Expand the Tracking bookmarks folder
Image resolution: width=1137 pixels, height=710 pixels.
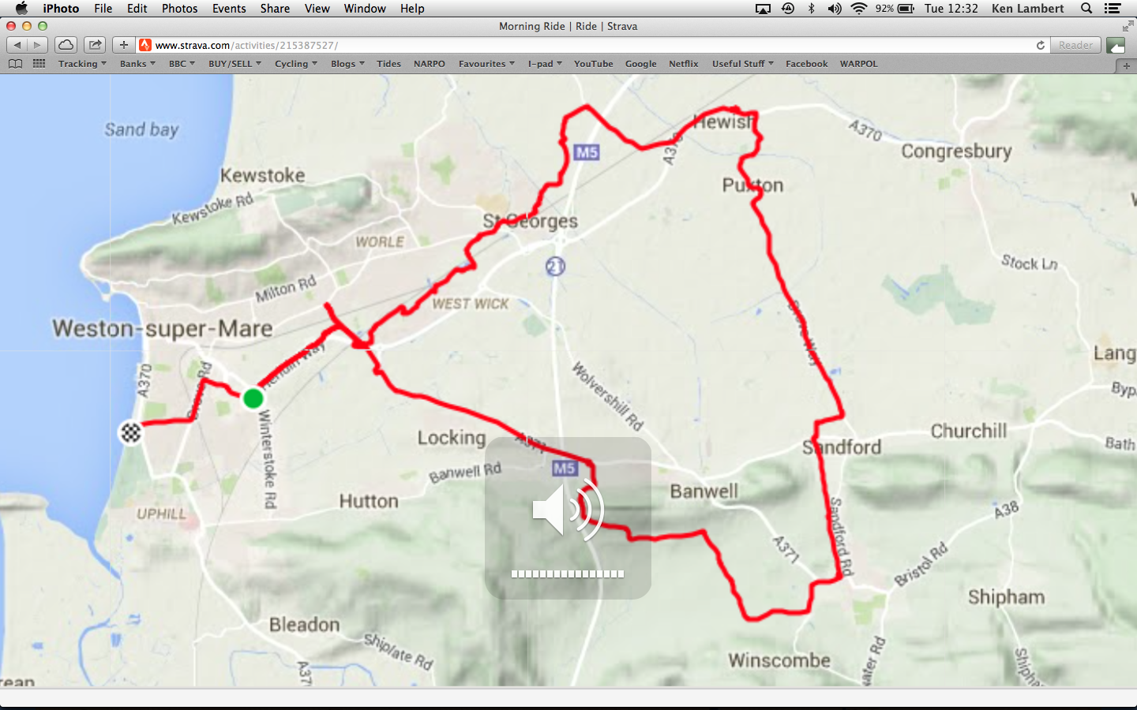tap(82, 64)
